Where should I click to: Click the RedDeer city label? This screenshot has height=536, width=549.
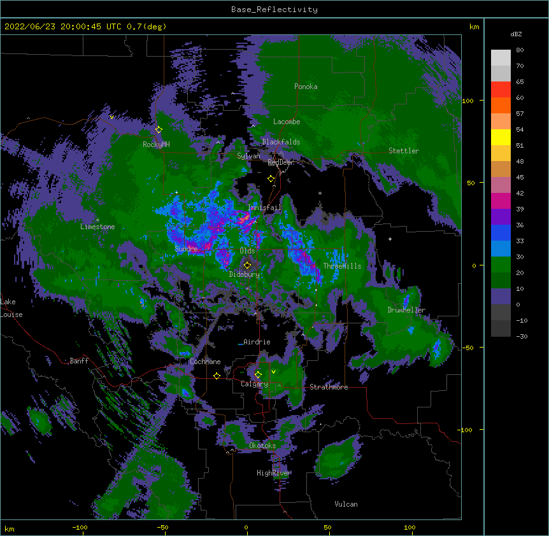tap(280, 162)
